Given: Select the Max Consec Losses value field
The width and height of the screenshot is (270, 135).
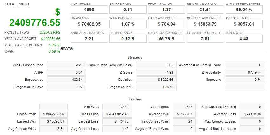Looking at the screenshot, I should tap(252, 121).
